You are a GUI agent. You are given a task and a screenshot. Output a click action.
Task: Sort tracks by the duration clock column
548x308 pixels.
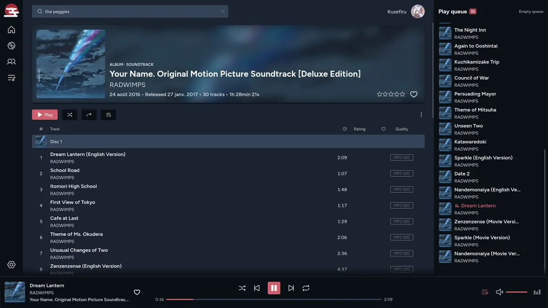click(345, 129)
